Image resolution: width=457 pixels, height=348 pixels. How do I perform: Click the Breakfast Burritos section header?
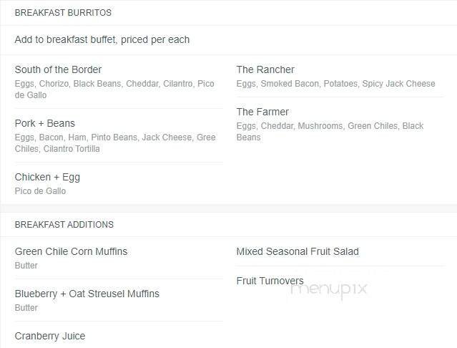point(63,13)
